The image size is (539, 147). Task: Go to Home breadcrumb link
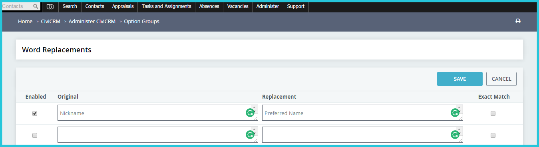tap(25, 22)
